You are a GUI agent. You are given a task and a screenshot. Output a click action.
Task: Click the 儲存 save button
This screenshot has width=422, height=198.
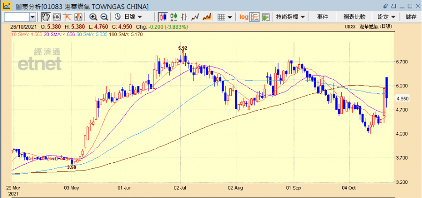click(x=411, y=17)
